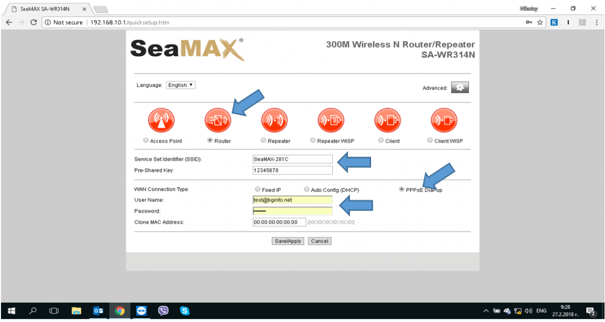This screenshot has width=605, height=322.
Task: Bookmark page with the star icon
Action: pyautogui.click(x=540, y=23)
